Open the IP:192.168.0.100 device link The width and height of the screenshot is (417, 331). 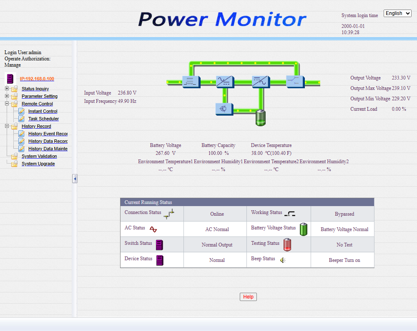point(37,79)
